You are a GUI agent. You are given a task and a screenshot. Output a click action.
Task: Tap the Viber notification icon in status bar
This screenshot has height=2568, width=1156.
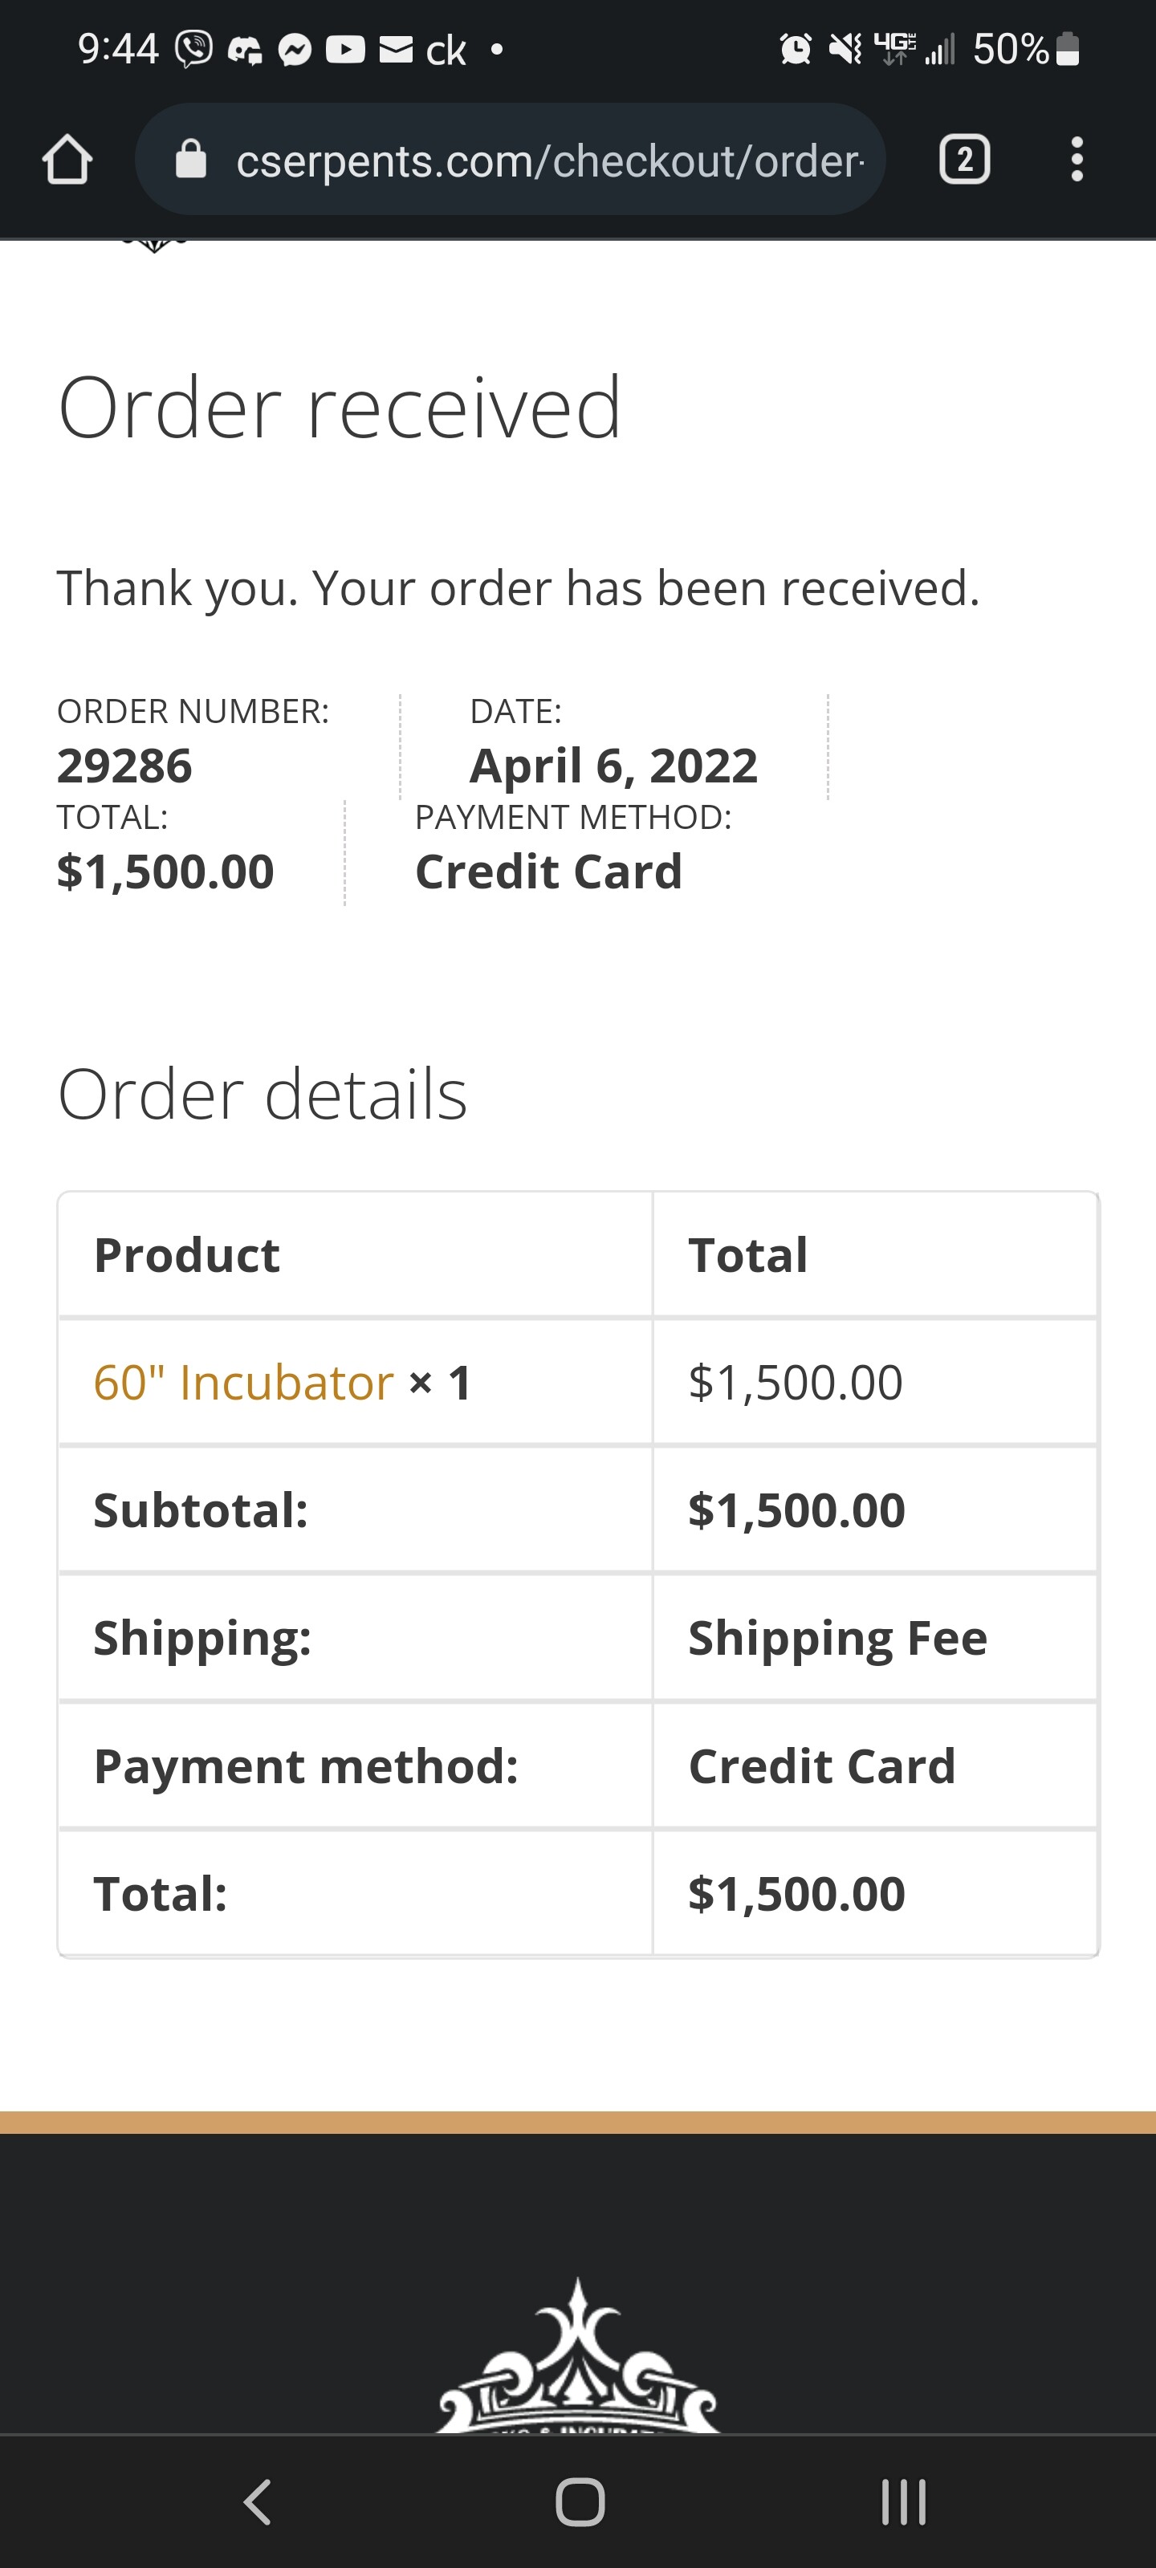[x=194, y=49]
